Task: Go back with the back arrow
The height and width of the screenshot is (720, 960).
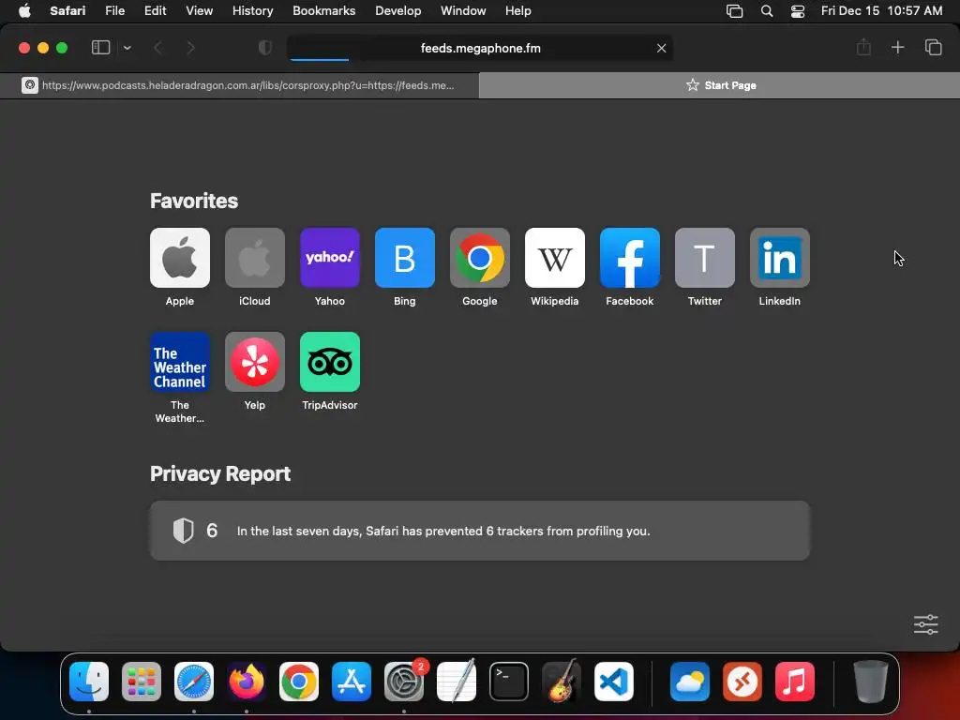Action: pyautogui.click(x=157, y=48)
